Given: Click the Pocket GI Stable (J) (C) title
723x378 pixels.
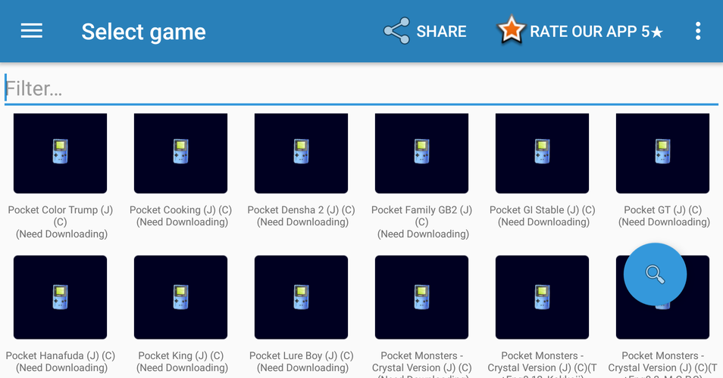Looking at the screenshot, I should pyautogui.click(x=543, y=210).
